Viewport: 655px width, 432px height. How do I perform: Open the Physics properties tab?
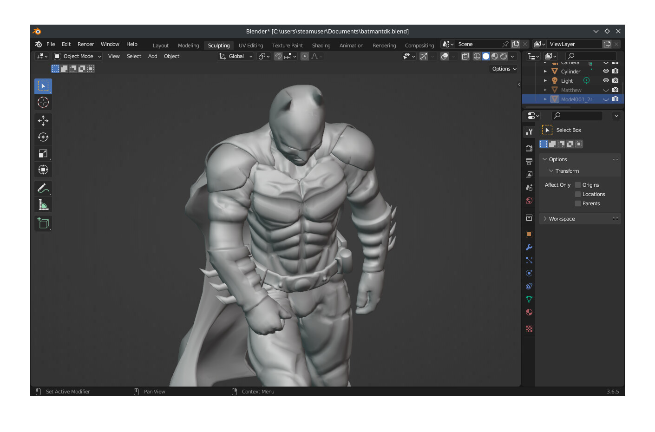529,273
